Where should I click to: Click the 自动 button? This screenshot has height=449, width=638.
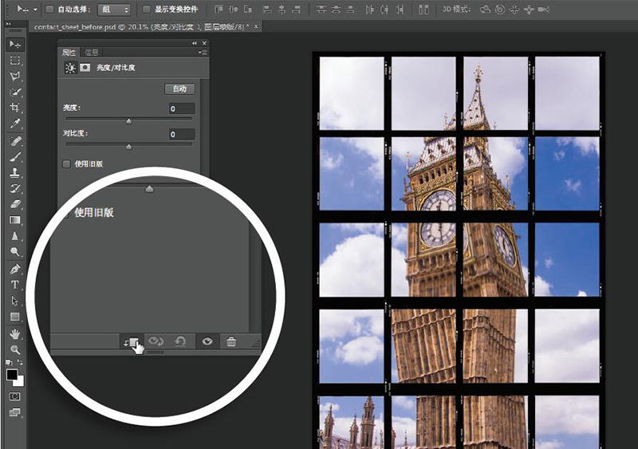[179, 89]
